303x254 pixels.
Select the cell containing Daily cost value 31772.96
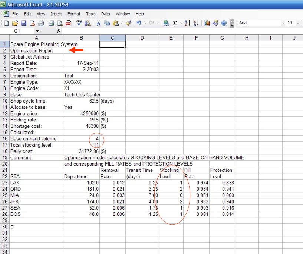[x=81, y=151]
